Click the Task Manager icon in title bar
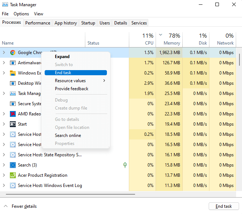Screen dimensions: 242x214 [5, 5]
